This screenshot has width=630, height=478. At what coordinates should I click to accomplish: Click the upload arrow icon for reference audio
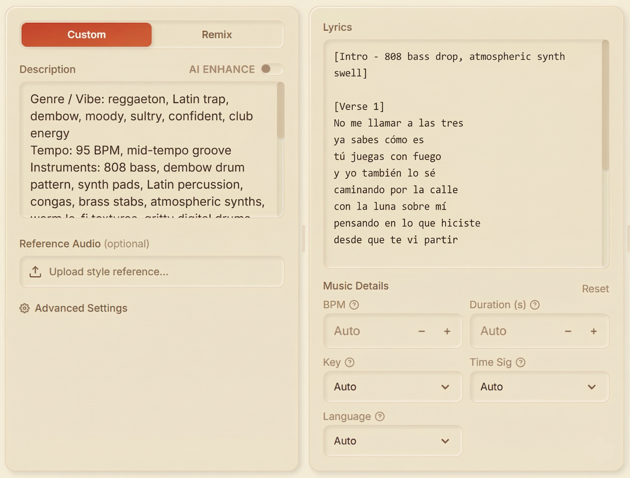pyautogui.click(x=35, y=272)
